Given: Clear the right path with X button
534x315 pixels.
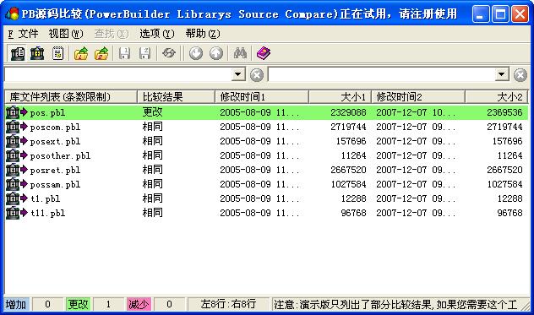Looking at the screenshot, I should pyautogui.click(x=520, y=75).
